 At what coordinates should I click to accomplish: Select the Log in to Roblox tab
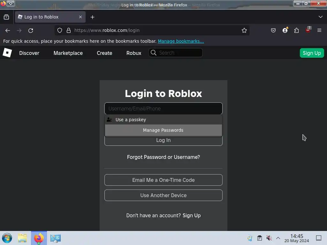click(x=50, y=17)
